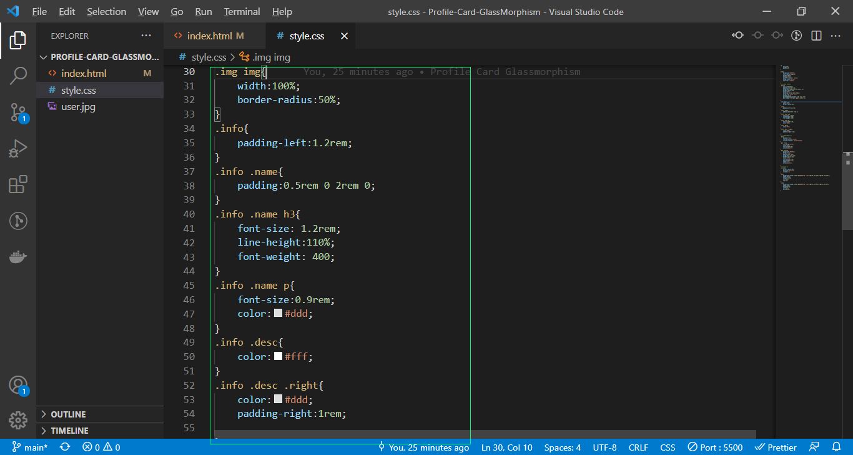Screen dimensions: 853x455
Task: Click the next revision arrow icon
Action: click(777, 36)
